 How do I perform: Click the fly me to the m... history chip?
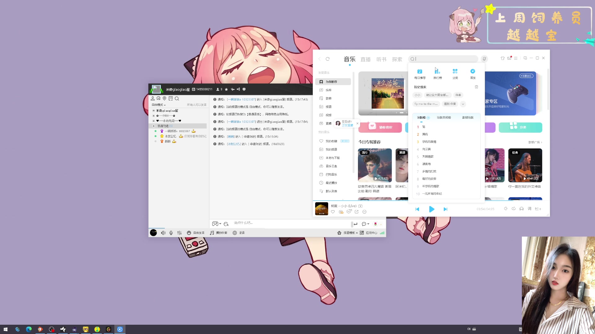pyautogui.click(x=426, y=104)
